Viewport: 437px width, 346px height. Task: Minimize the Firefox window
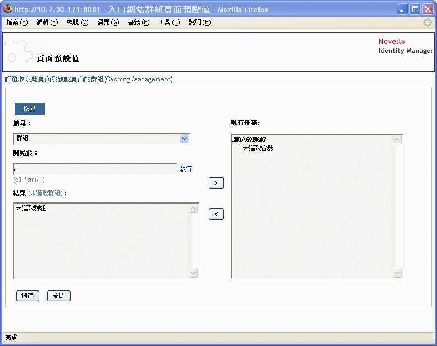pyautogui.click(x=402, y=9)
